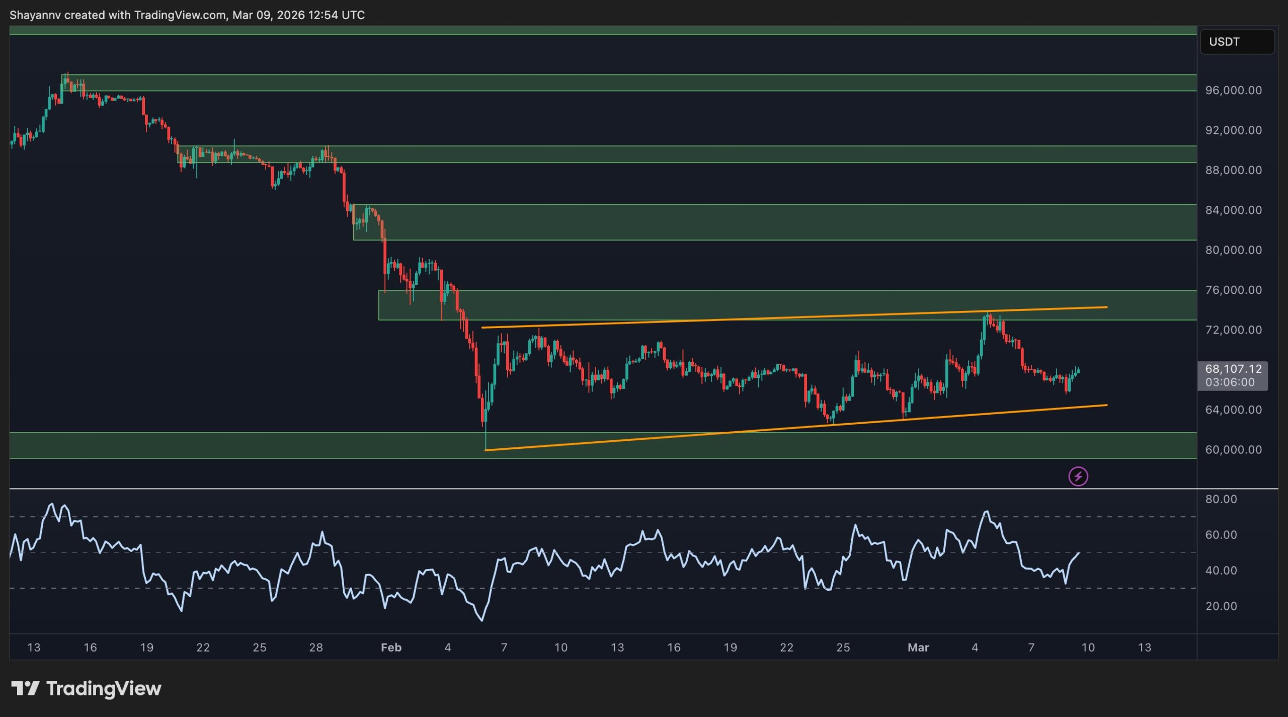Image resolution: width=1288 pixels, height=717 pixels.
Task: Click the 96,000.00 price axis label
Action: click(x=1233, y=90)
